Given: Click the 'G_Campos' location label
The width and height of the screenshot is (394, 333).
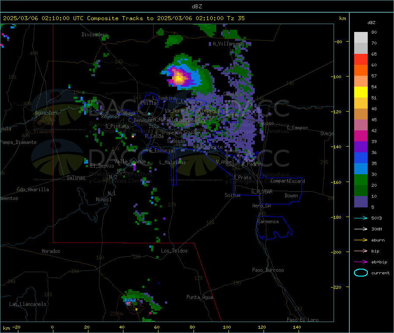Looking at the screenshot, I should [297, 128].
